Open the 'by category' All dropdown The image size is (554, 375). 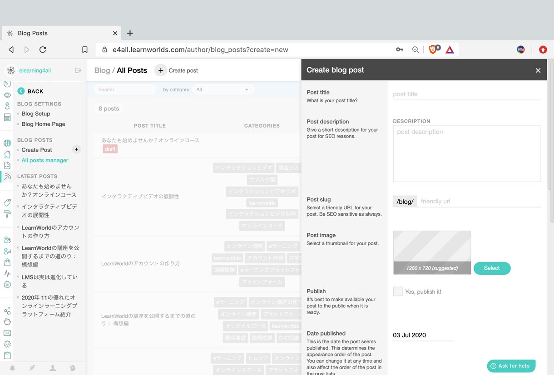point(223,89)
